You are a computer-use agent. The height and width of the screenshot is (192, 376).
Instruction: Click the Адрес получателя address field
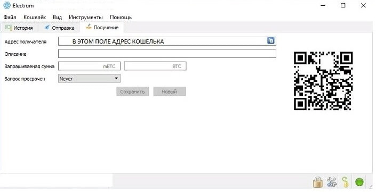click(x=167, y=41)
